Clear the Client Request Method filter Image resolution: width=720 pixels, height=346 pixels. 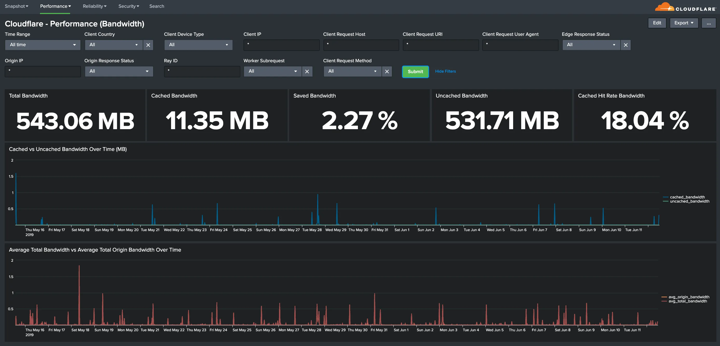pyautogui.click(x=387, y=71)
